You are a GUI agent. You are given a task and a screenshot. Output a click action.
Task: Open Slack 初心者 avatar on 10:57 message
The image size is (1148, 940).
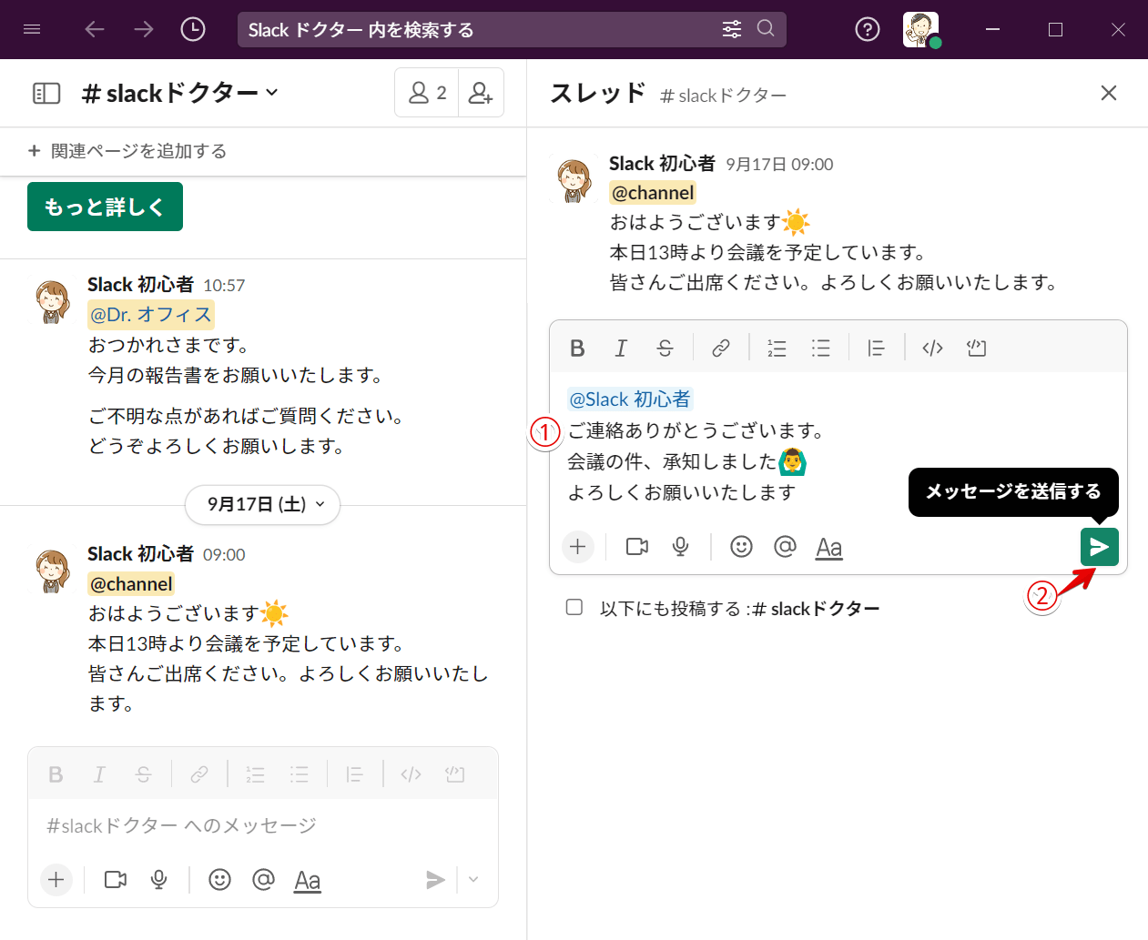click(53, 301)
